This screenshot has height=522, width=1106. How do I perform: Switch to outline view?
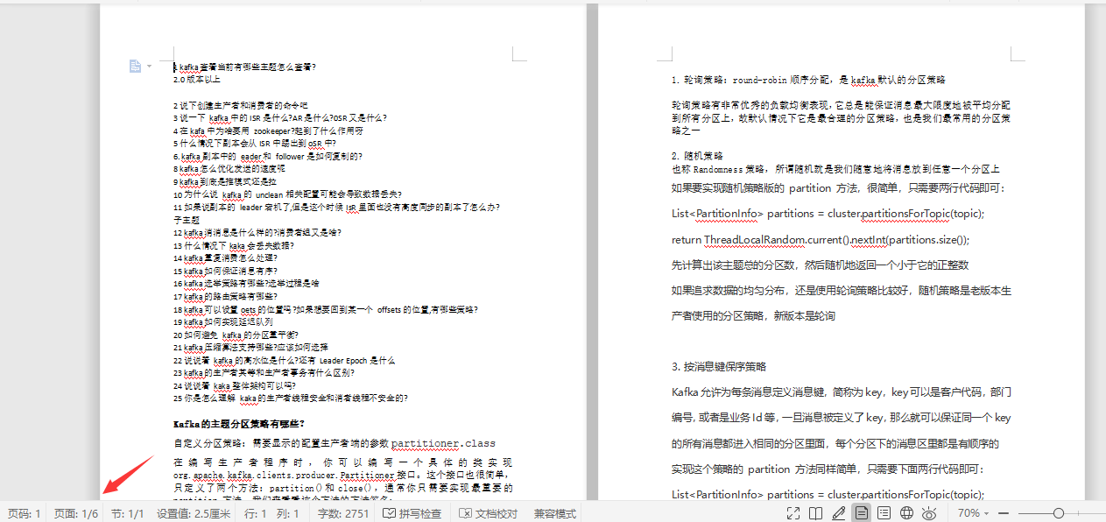(x=884, y=513)
